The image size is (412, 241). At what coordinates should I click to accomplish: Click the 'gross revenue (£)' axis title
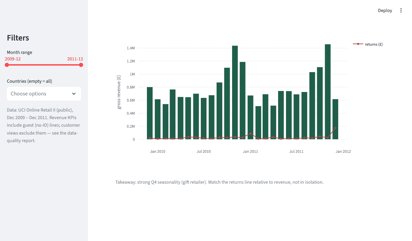(x=119, y=92)
